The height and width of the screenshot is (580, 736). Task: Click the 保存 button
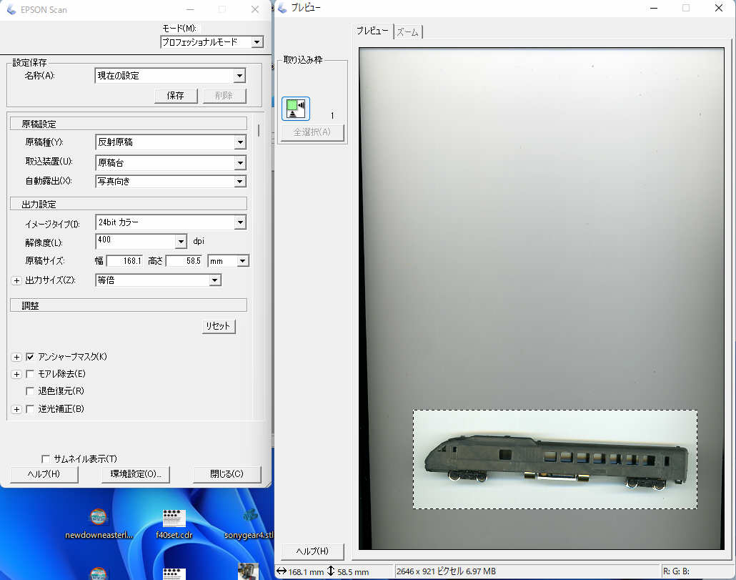click(x=176, y=96)
